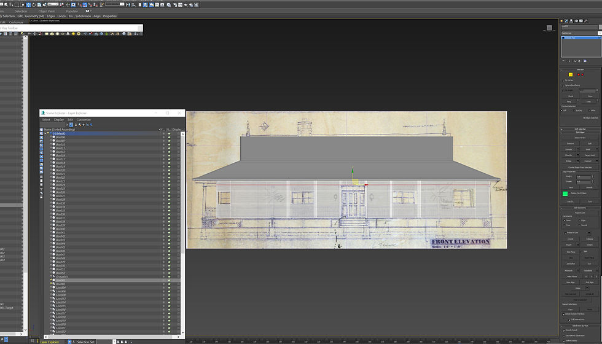Clear the Scene Explorer search with X icon

[x=67, y=124]
